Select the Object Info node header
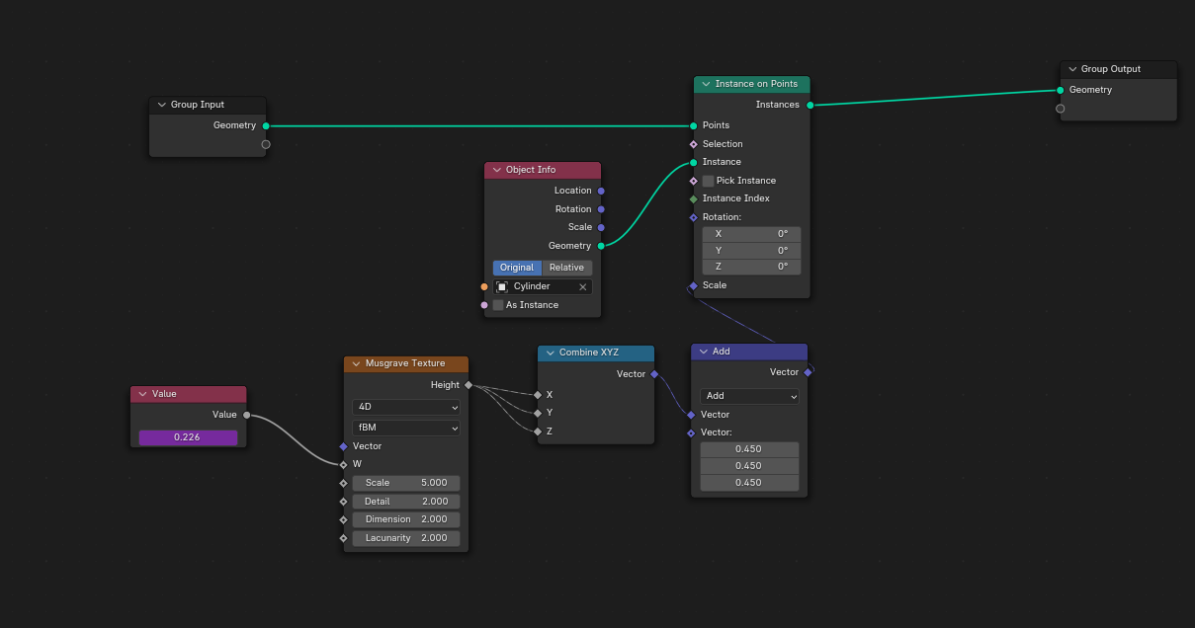Viewport: 1195px width, 628px height. pos(543,170)
